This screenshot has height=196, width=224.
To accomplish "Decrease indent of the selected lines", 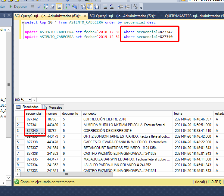I will tap(120, 7).
